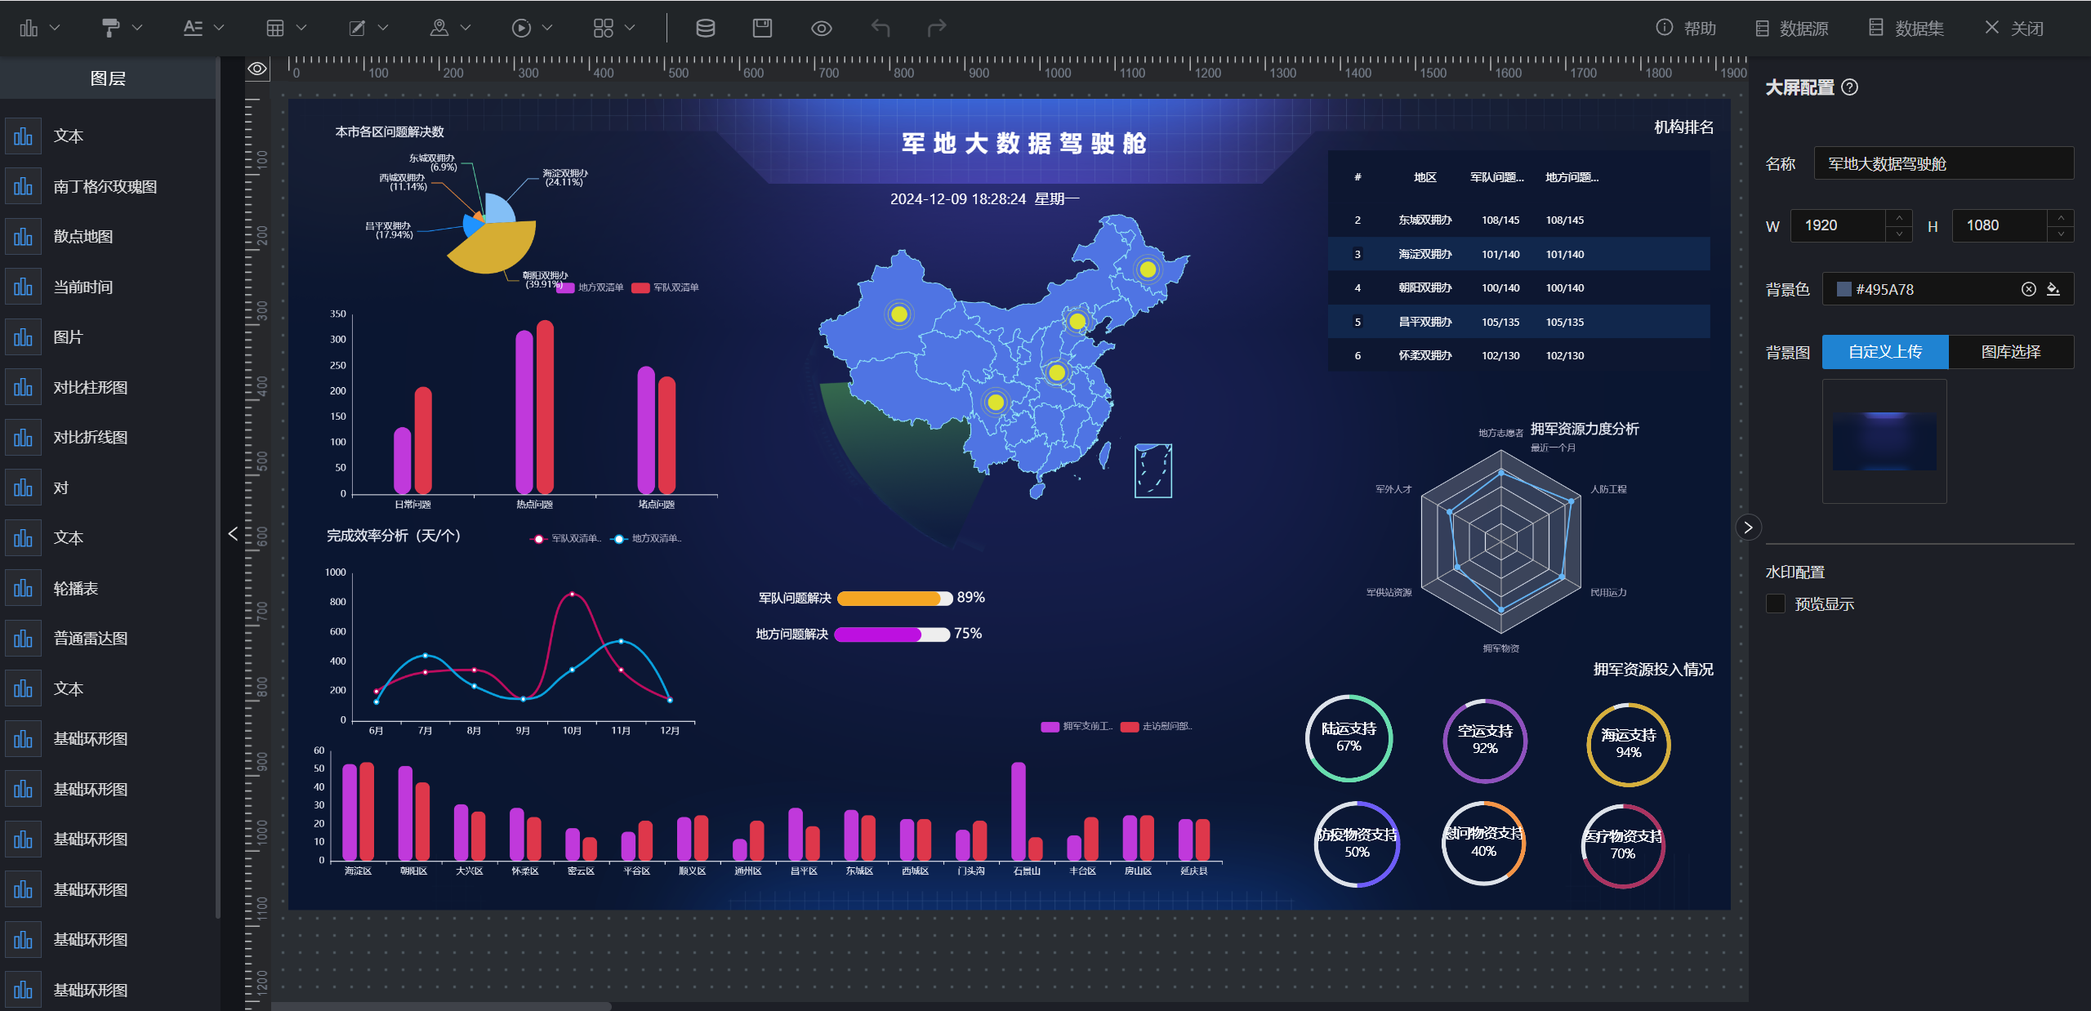The height and width of the screenshot is (1011, 2091).
Task: Click the database cylinder icon in toolbar
Action: [705, 28]
